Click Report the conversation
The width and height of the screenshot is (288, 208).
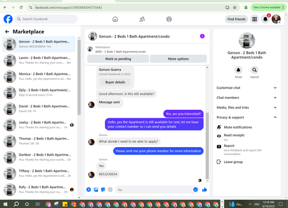point(242,149)
